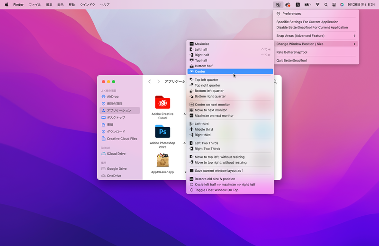The height and width of the screenshot is (246, 379).
Task: Open Wi-Fi menu bar icon
Action: point(317,5)
